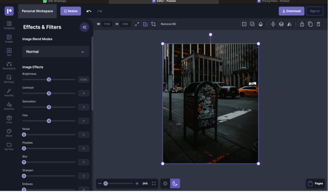Switch to light mode sun icon

pos(165,184)
